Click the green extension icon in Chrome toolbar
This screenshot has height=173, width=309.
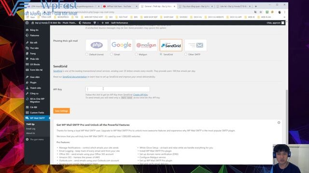(x=267, y=12)
